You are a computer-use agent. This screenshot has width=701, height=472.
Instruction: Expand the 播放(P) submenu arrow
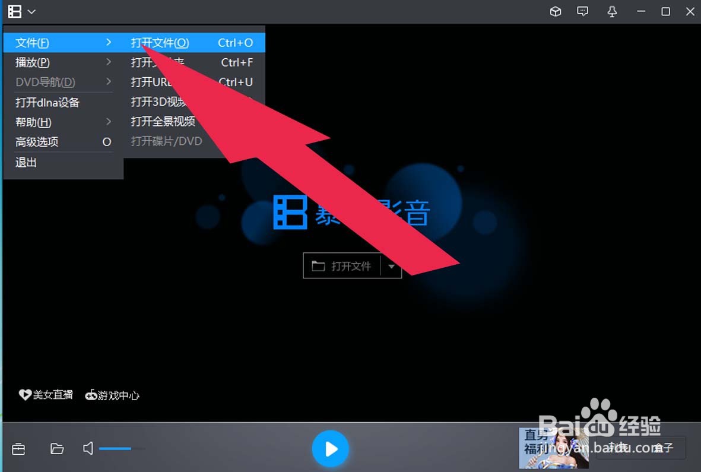tap(109, 62)
